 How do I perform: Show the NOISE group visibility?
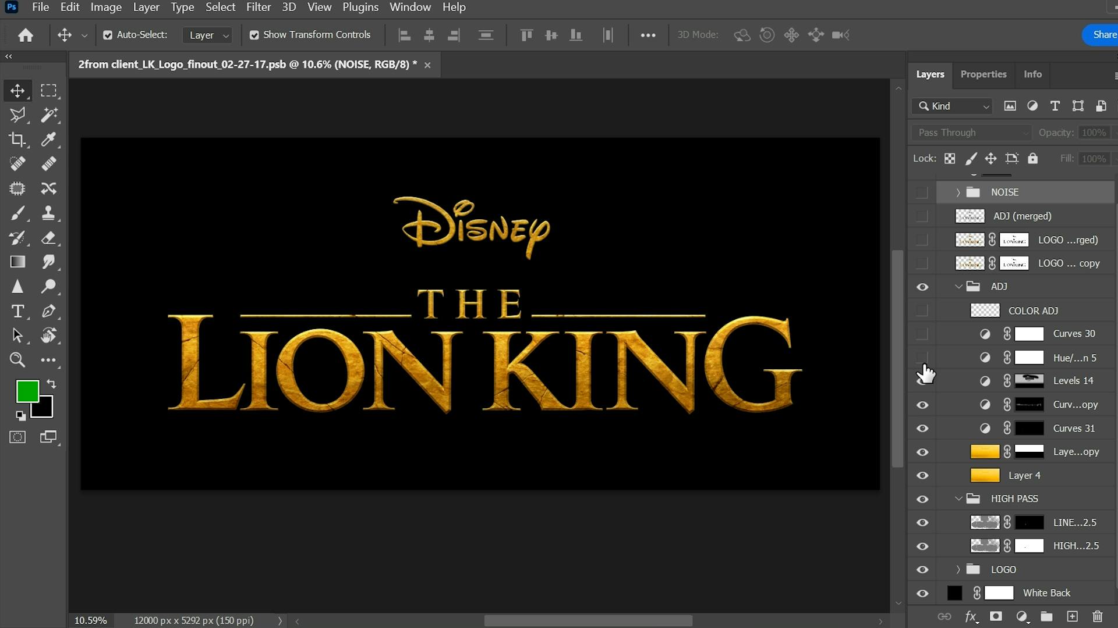[922, 192]
